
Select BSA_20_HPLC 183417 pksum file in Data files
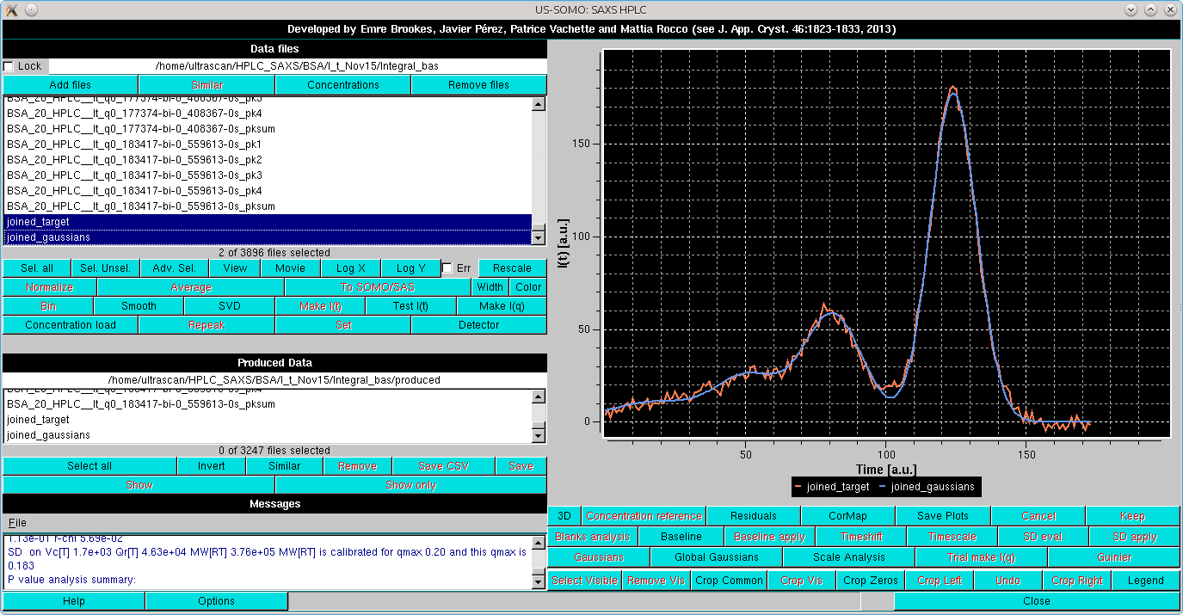click(268, 206)
